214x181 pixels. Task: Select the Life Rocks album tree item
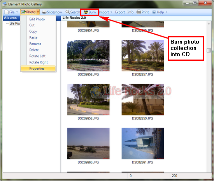15,23
